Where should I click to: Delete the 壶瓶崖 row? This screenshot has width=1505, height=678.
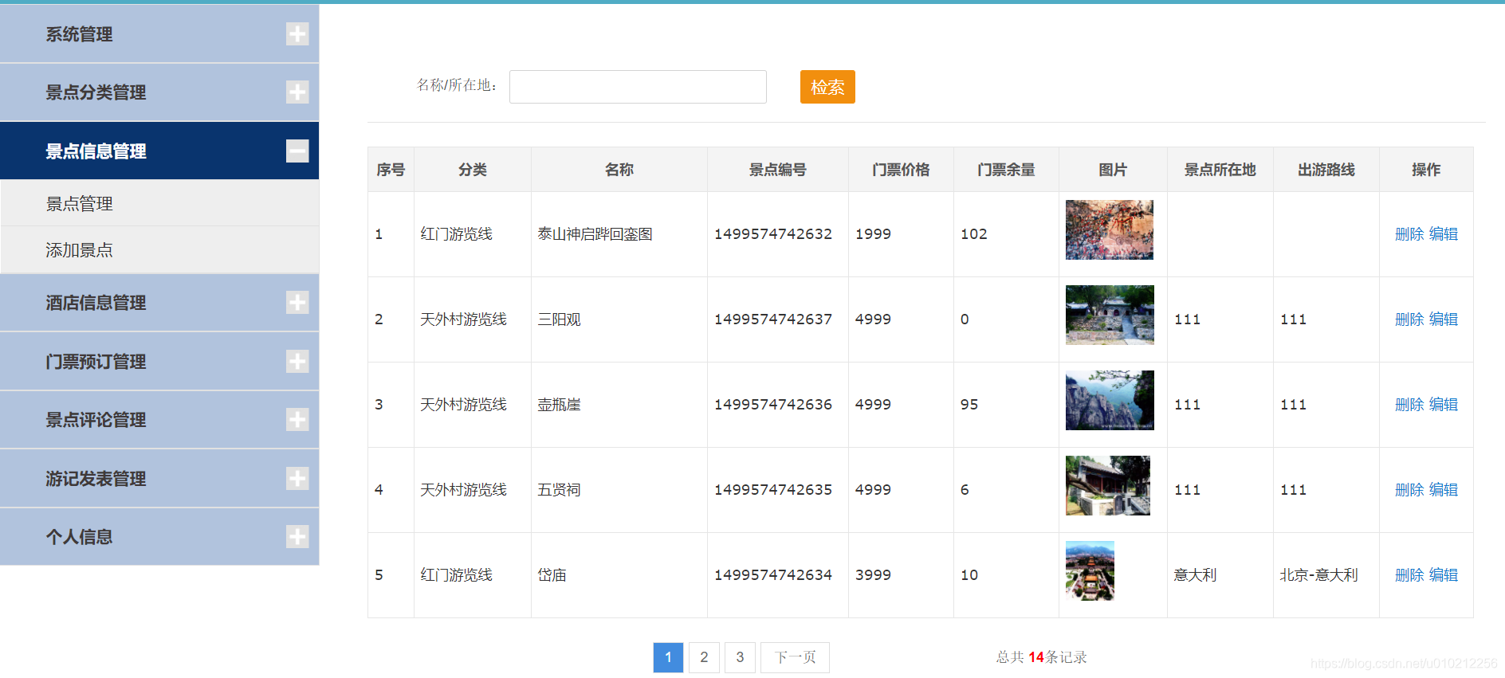[1409, 405]
